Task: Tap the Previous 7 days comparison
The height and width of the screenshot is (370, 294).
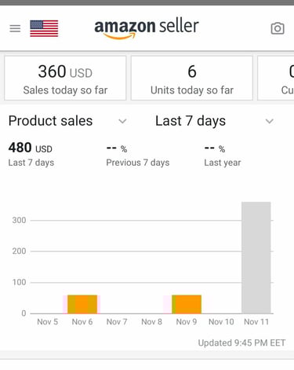Action: point(138,156)
